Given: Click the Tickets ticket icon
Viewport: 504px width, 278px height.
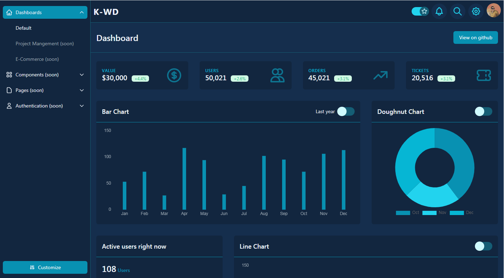Looking at the screenshot, I should point(484,75).
